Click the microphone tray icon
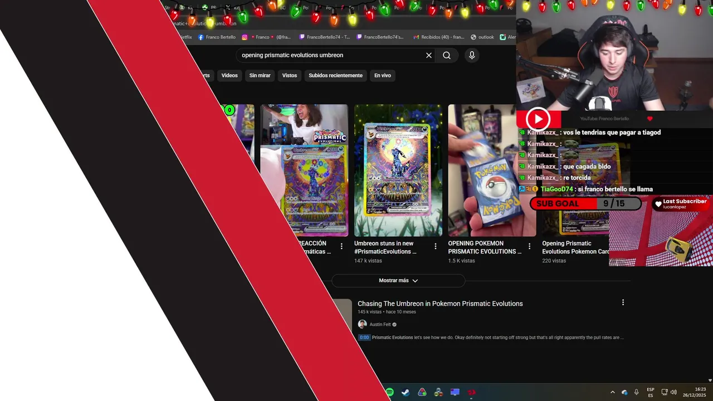 (636, 392)
